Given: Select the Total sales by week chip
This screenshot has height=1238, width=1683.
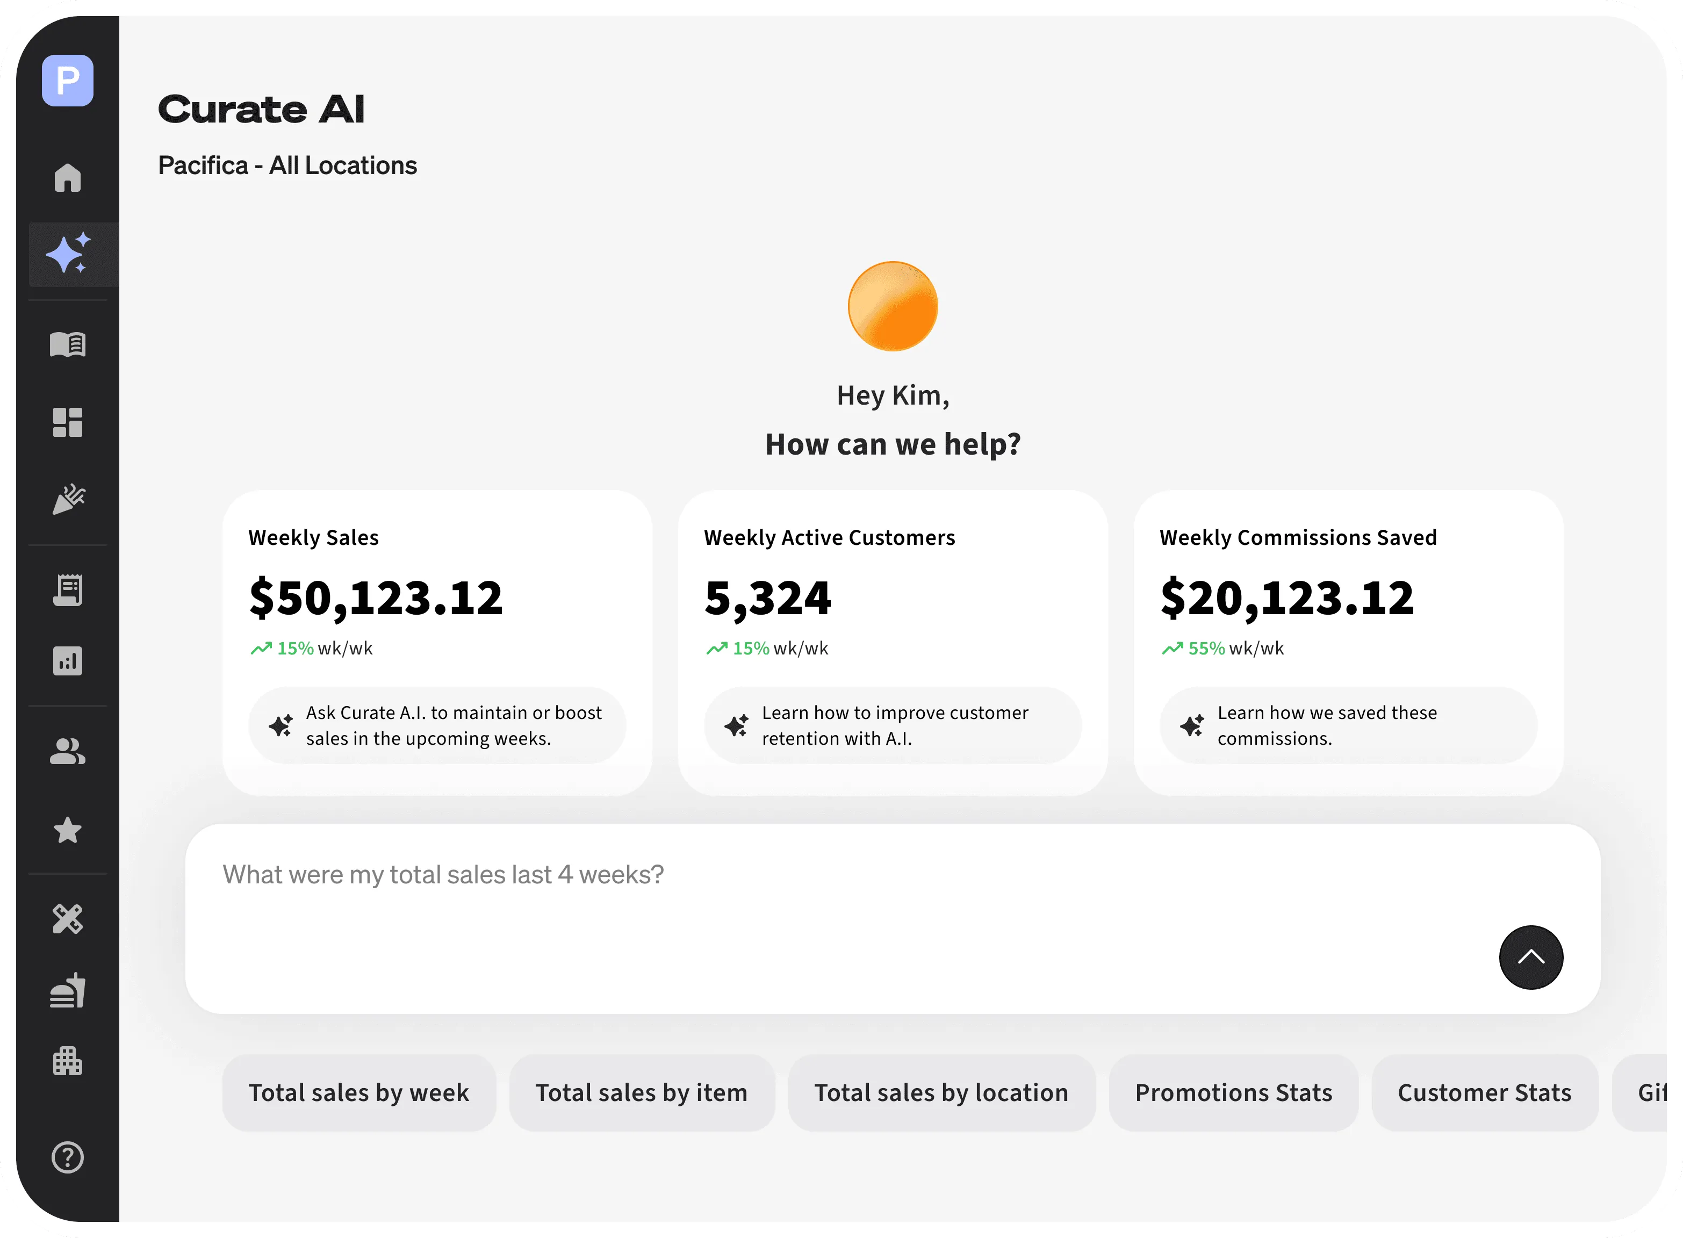Looking at the screenshot, I should pos(359,1092).
